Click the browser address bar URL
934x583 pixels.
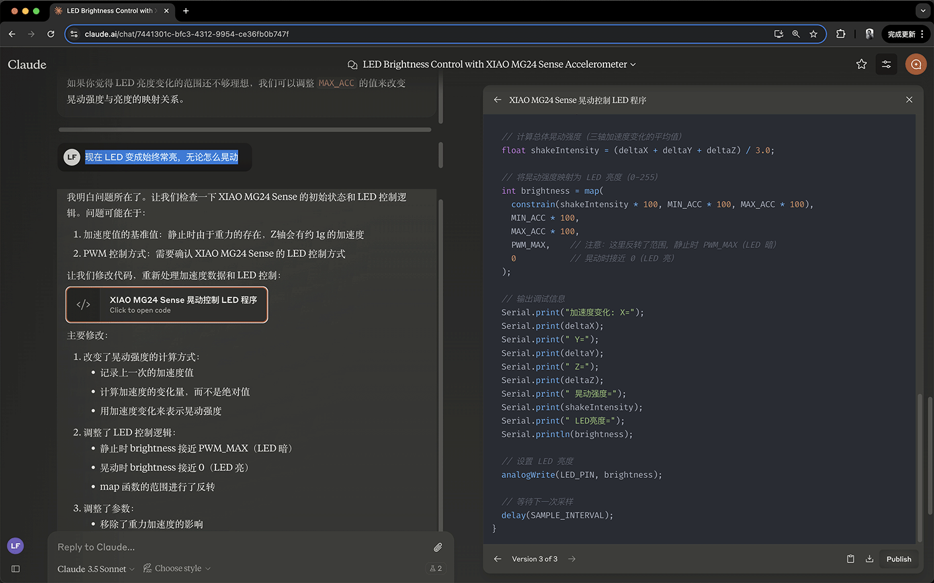pos(187,34)
